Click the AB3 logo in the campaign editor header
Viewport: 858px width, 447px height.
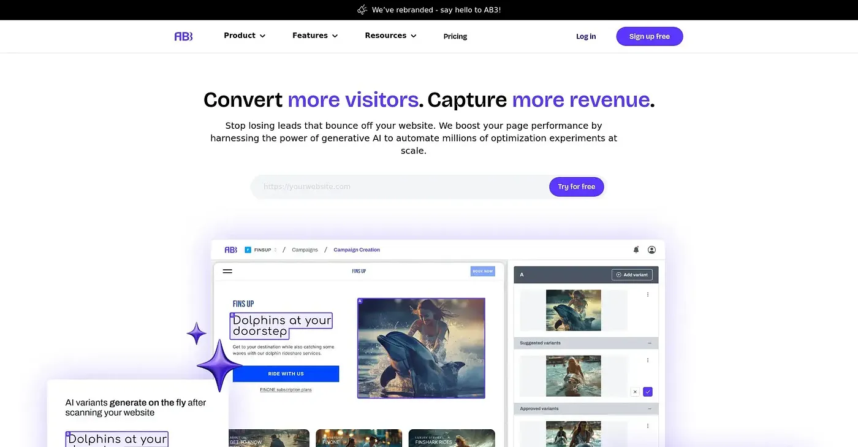[x=230, y=250]
